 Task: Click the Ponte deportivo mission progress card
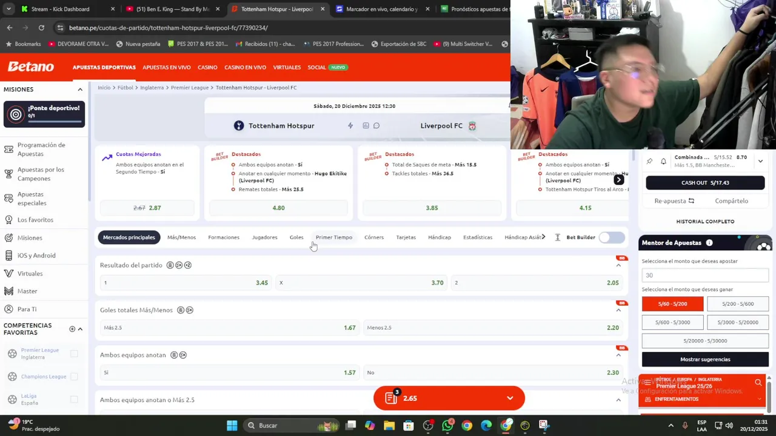point(44,114)
